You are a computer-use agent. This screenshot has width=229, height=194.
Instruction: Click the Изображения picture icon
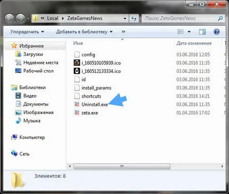pos(18,112)
